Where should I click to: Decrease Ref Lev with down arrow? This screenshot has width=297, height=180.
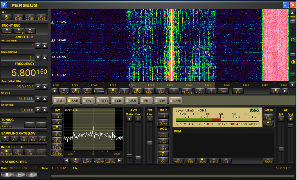click(38, 46)
